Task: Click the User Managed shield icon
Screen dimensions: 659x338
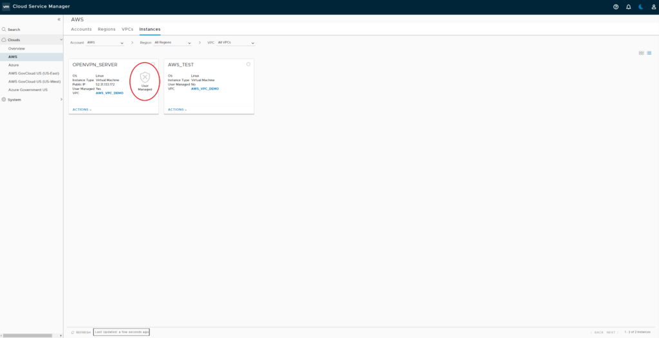Action: pos(145,77)
